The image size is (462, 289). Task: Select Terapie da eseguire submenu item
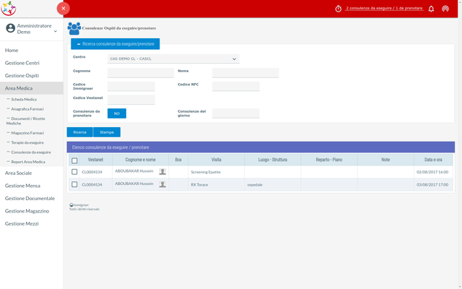(27, 143)
